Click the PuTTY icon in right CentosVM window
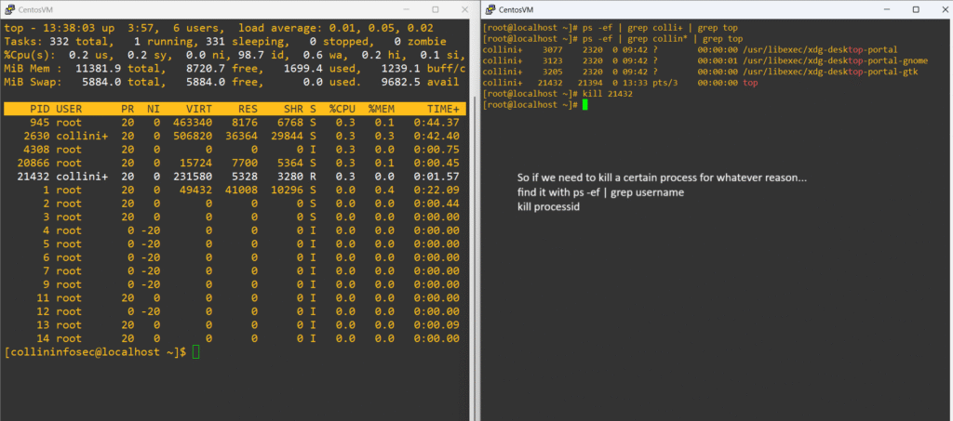 [491, 9]
